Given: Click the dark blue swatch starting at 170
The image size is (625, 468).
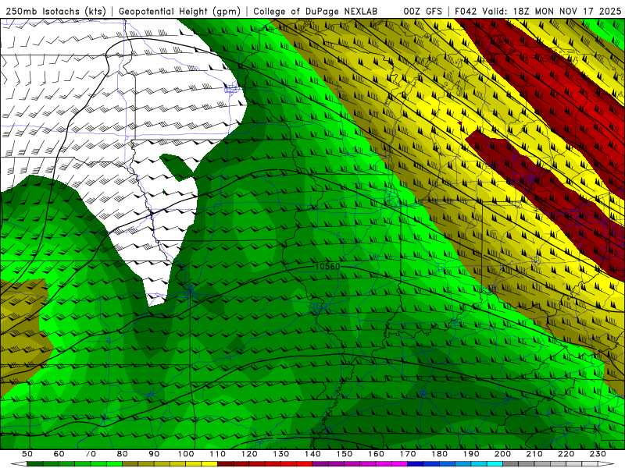Looking at the screenshot, I should tap(416, 464).
